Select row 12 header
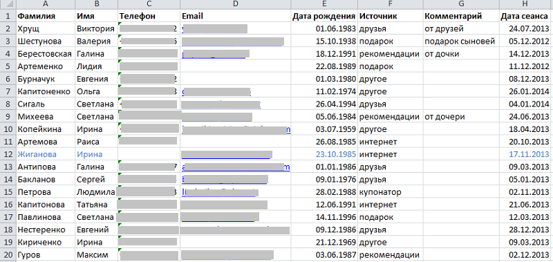The width and height of the screenshot is (553, 262). [8, 154]
